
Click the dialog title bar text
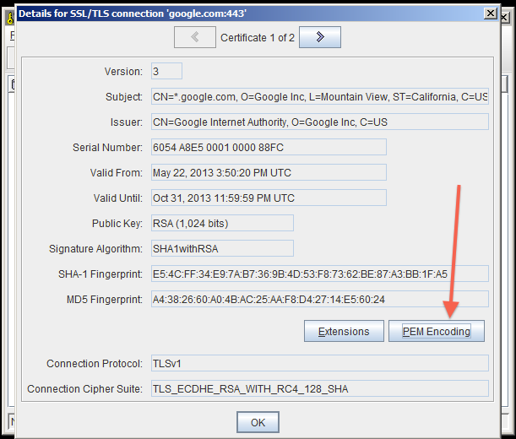(x=133, y=14)
